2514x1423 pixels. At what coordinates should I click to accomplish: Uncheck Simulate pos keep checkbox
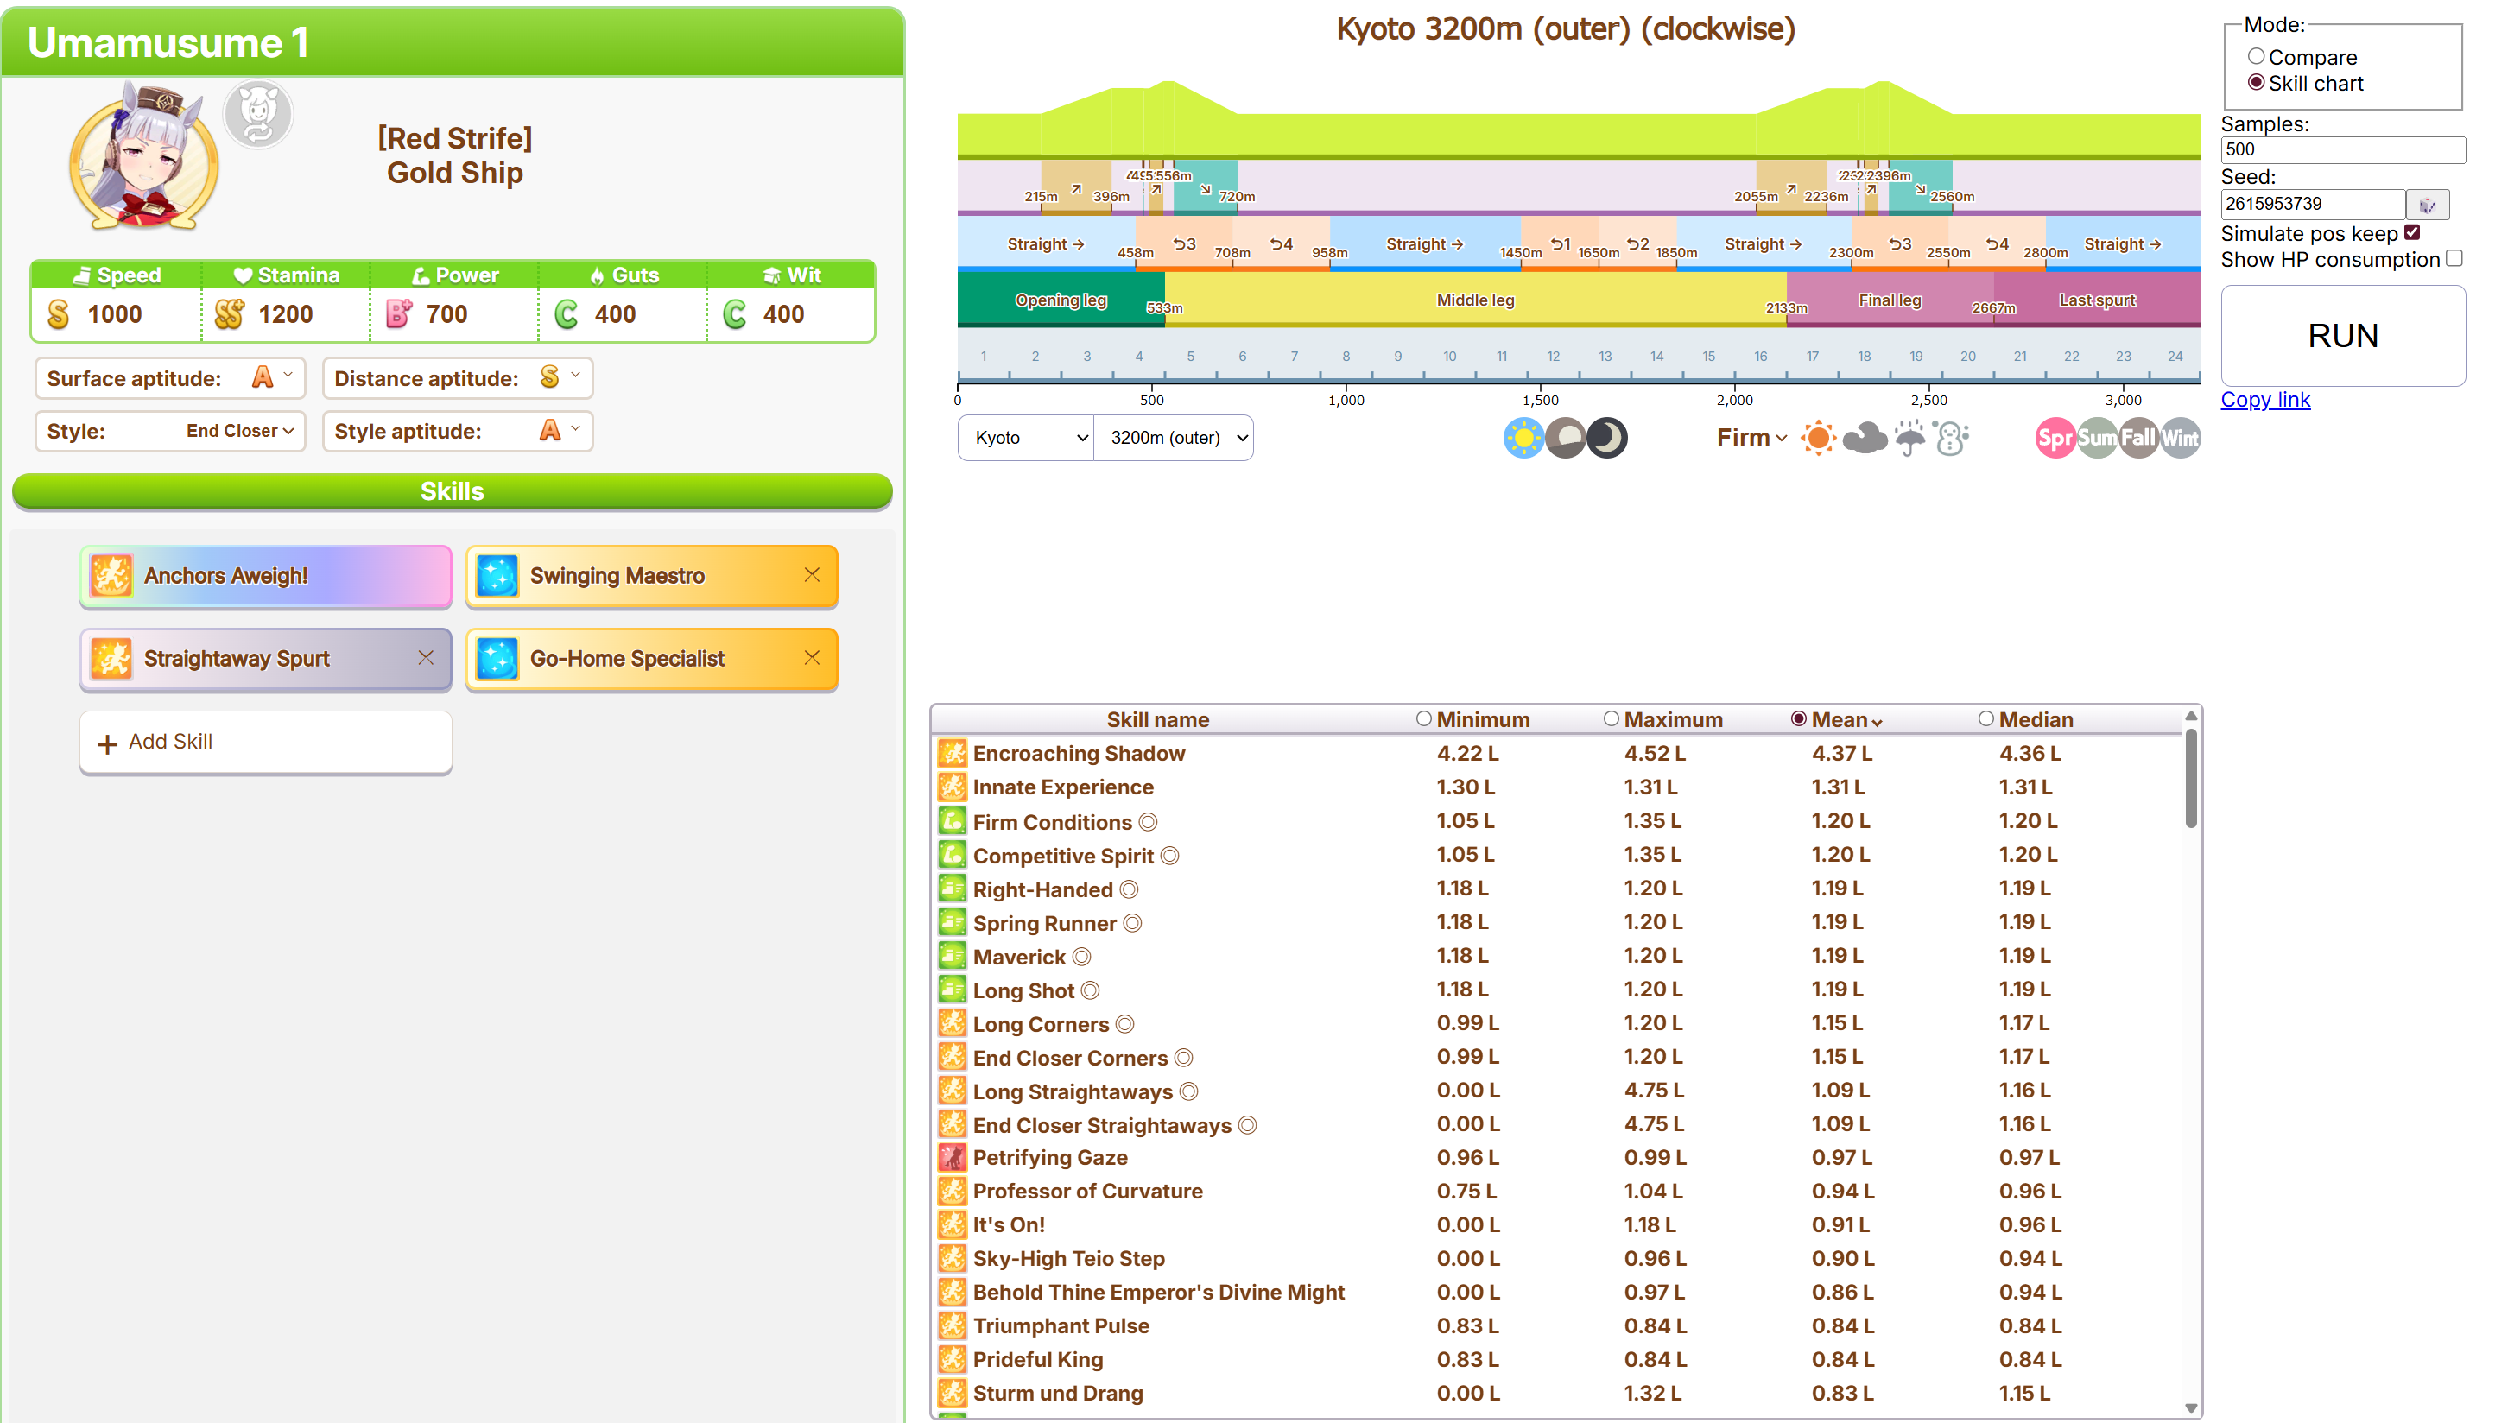click(x=2413, y=232)
